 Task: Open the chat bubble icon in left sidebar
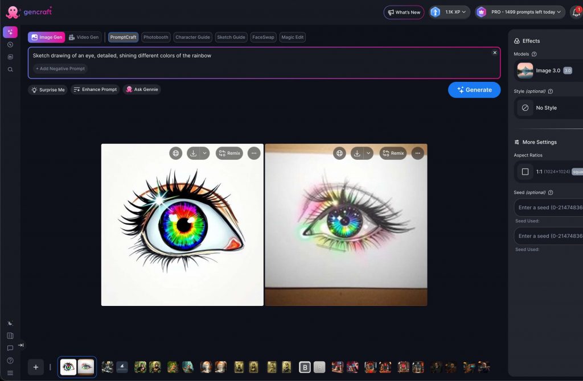coord(10,348)
